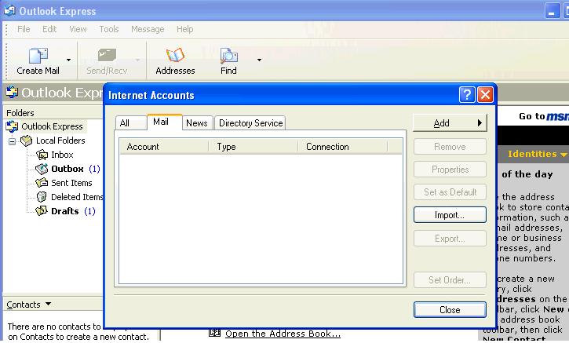The width and height of the screenshot is (569, 343).
Task: Open the Message menu
Action: (148, 29)
